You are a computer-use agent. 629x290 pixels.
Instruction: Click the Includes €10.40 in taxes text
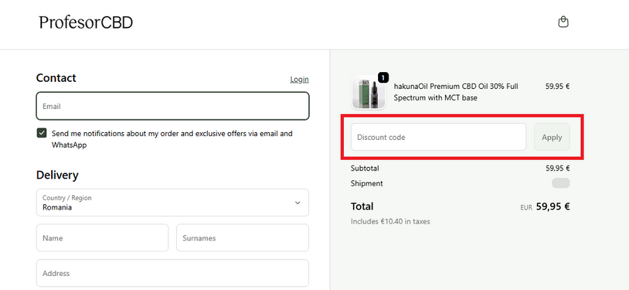point(390,222)
